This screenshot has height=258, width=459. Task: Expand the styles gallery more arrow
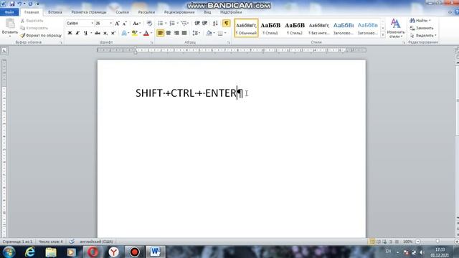click(382, 35)
